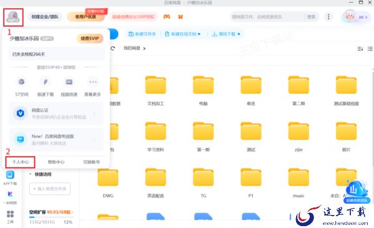Open the 网盘认证 verification card
Viewport: 374px width, 228px height.
point(56,114)
